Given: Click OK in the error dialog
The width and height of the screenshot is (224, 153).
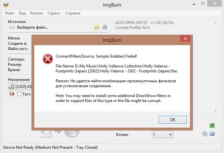Looking at the screenshot, I should click(x=173, y=119).
